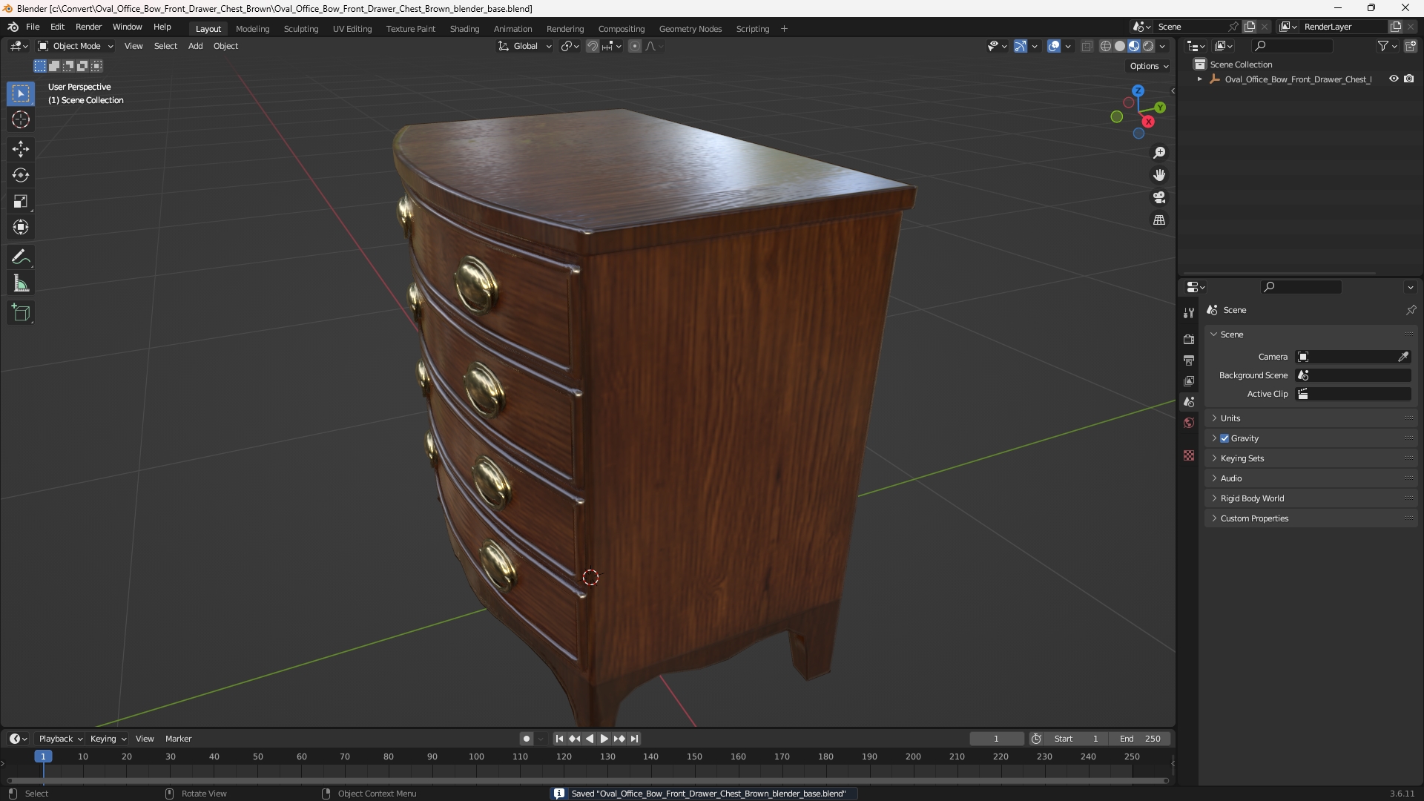
Task: Click the current frame number field
Action: pyautogui.click(x=996, y=739)
